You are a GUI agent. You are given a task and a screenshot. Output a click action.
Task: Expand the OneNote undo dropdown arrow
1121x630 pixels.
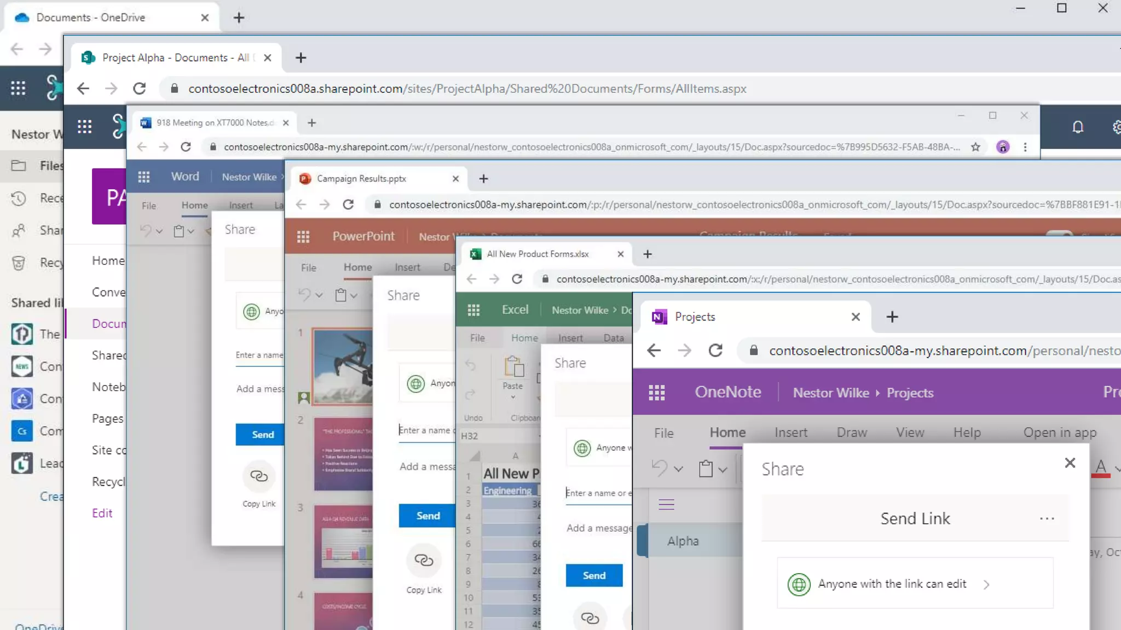679,469
